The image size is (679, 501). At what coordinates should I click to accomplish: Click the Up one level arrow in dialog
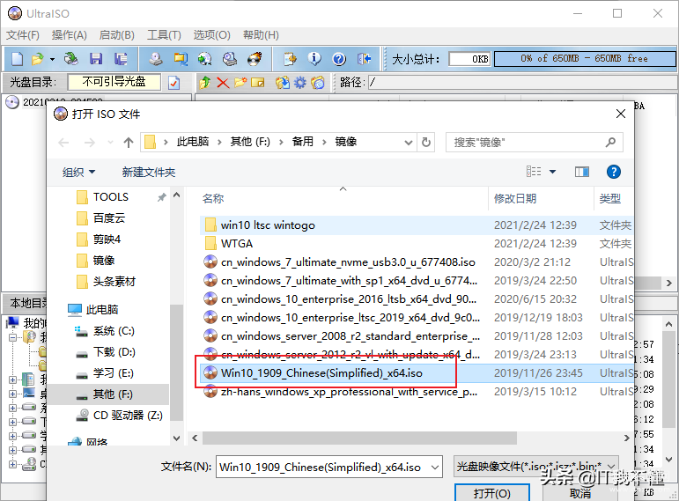click(x=129, y=142)
